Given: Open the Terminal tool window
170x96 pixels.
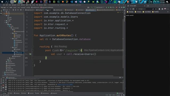Looking at the screenshot, I should click(x=31, y=93).
